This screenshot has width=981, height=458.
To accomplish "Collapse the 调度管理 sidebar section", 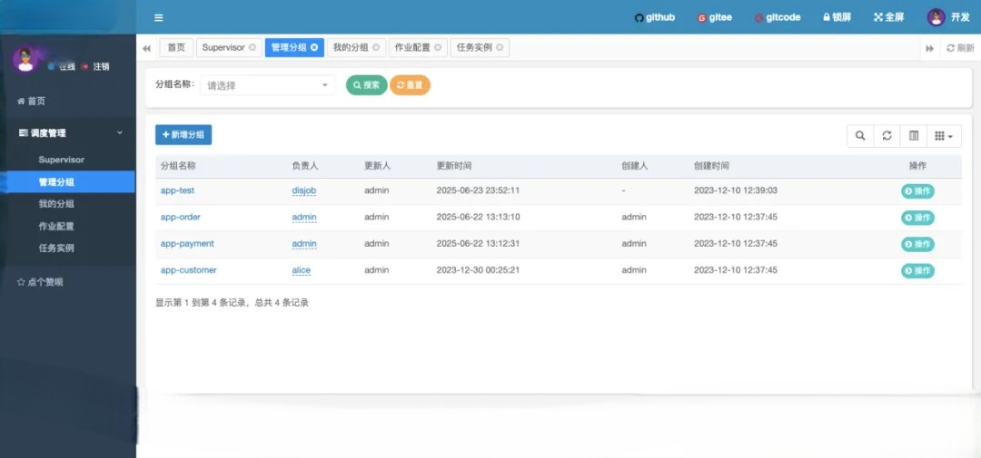I will click(67, 133).
